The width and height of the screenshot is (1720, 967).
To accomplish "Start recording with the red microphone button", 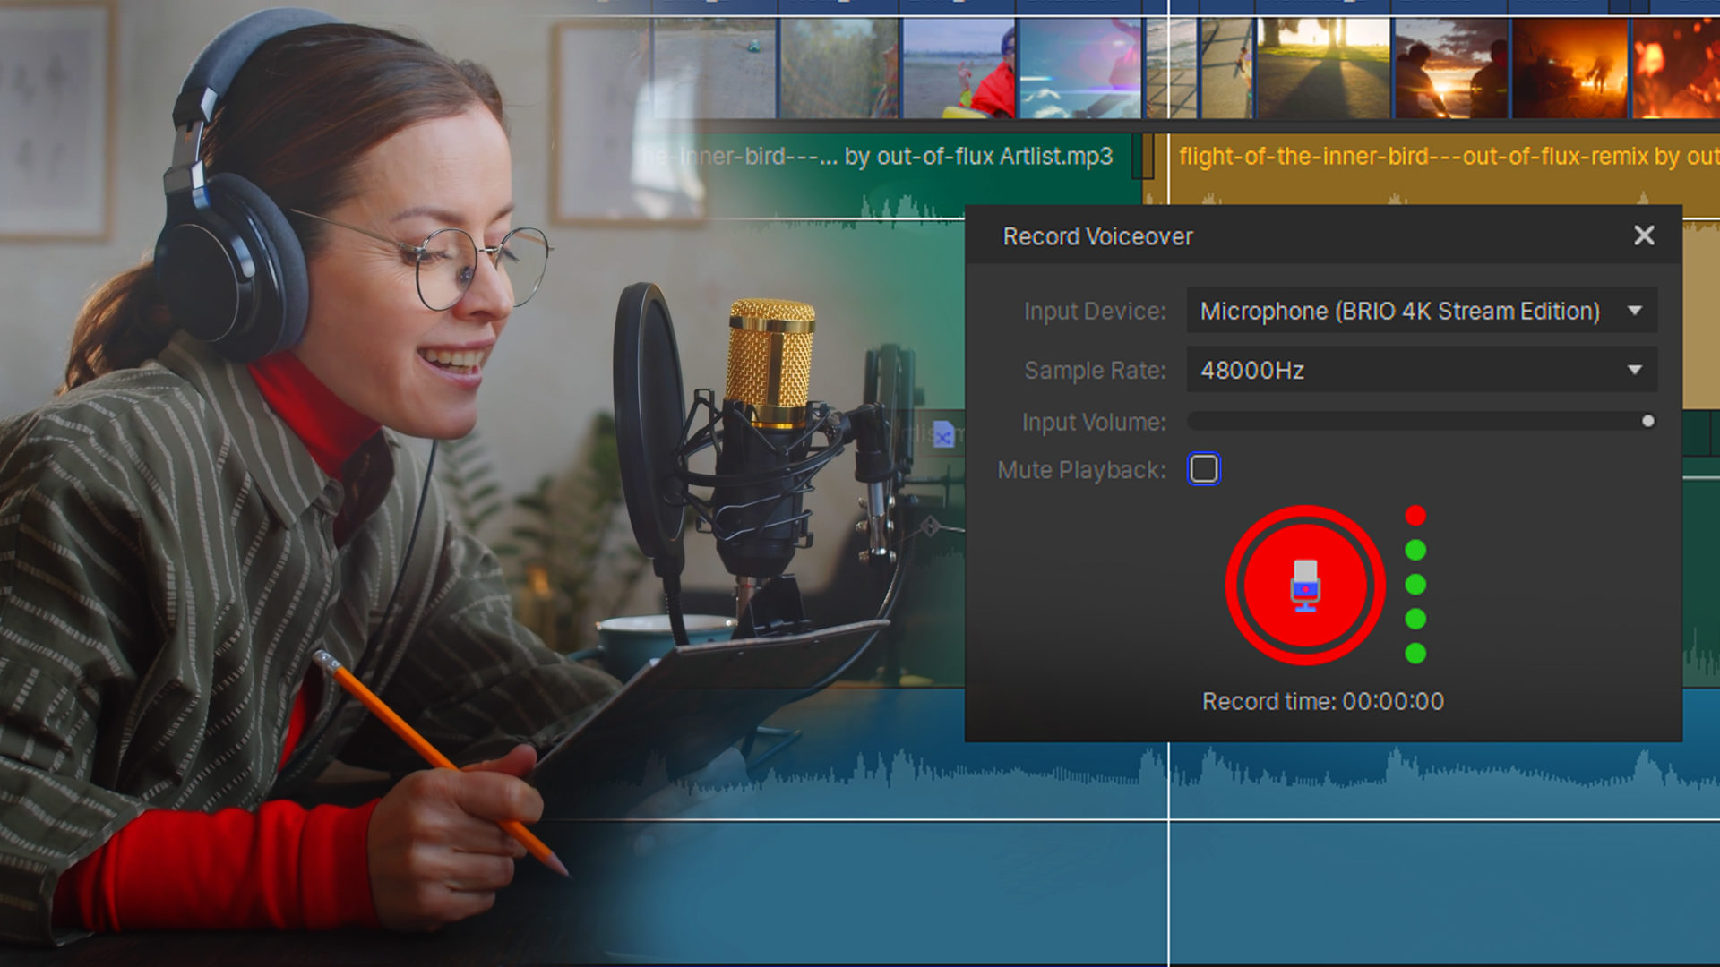I will tap(1305, 586).
